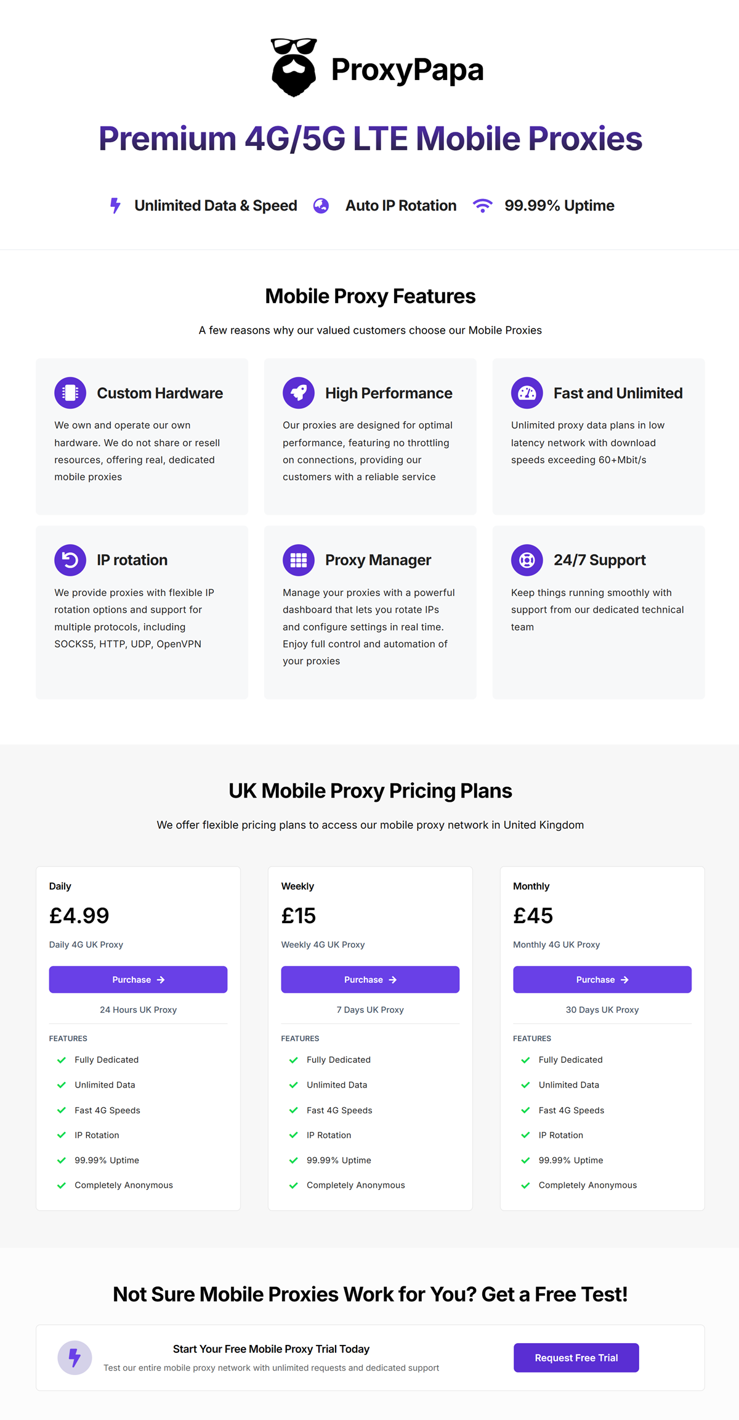
Task: Click the Monthly plan Completely Anonymous checkmark
Action: pyautogui.click(x=525, y=1185)
